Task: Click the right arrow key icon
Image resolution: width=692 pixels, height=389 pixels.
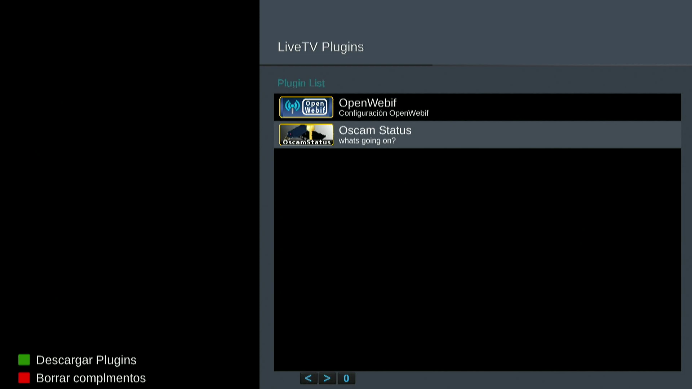Action: tap(327, 378)
